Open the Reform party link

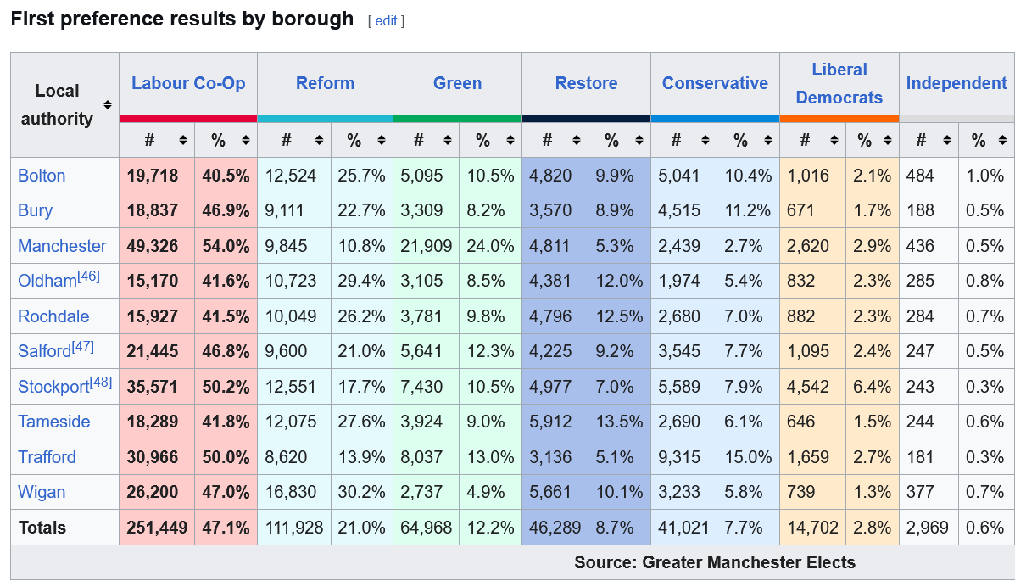pos(325,84)
